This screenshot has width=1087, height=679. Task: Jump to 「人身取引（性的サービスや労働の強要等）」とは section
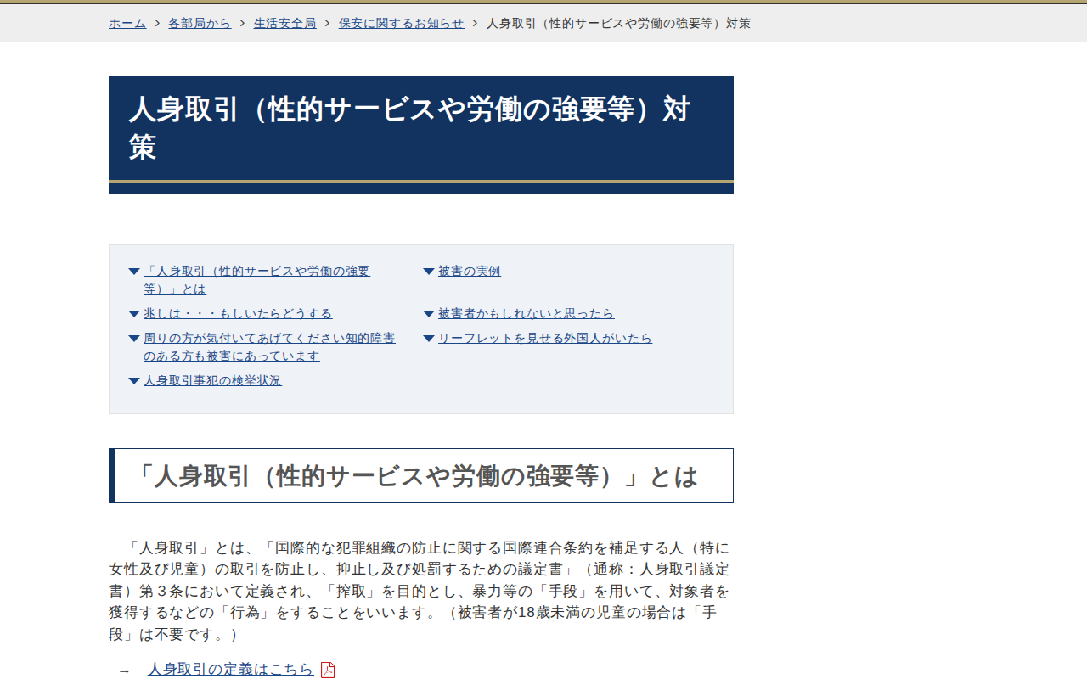[x=256, y=280]
